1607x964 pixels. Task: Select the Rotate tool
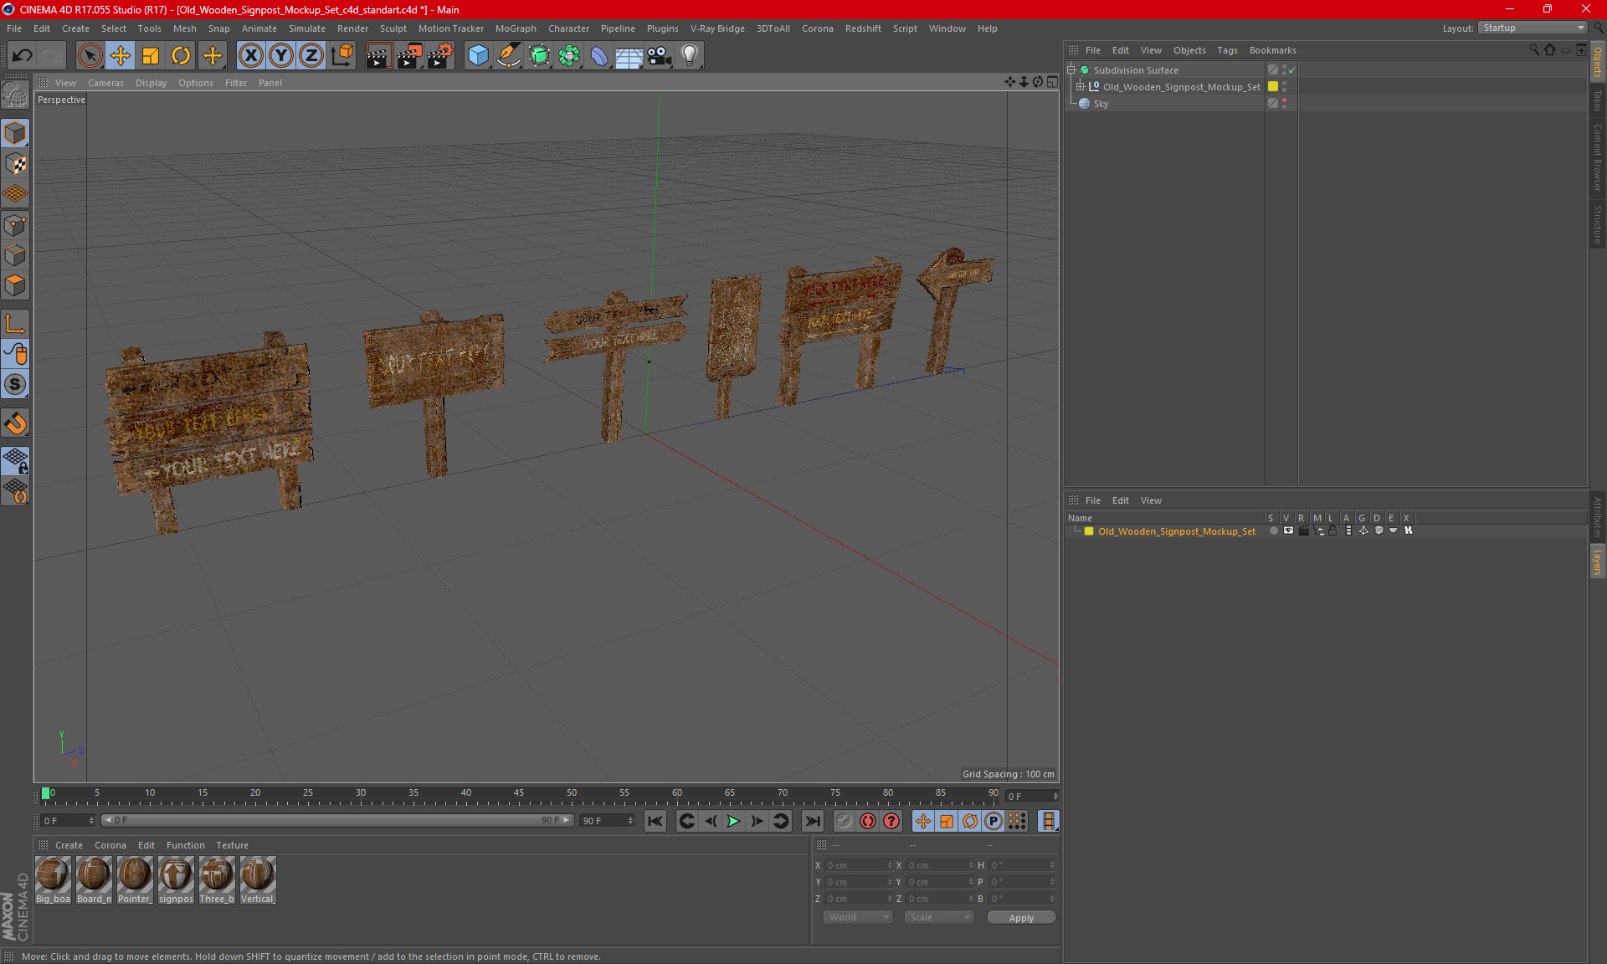[x=181, y=56]
